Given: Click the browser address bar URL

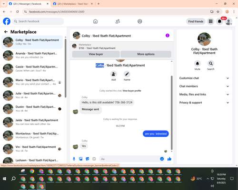Looking at the screenshot, I should click(57, 12).
